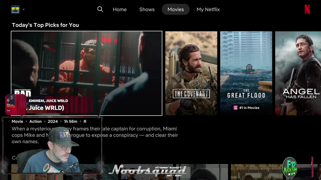This screenshot has width=321, height=180.
Task: Click the 'Today's Top Picks for You' heading
Action: [45, 25]
